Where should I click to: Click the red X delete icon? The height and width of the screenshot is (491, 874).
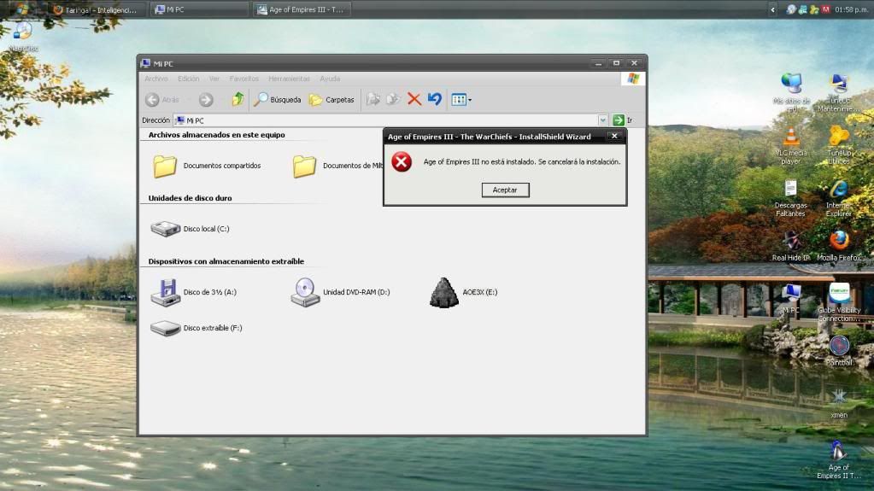(x=414, y=99)
